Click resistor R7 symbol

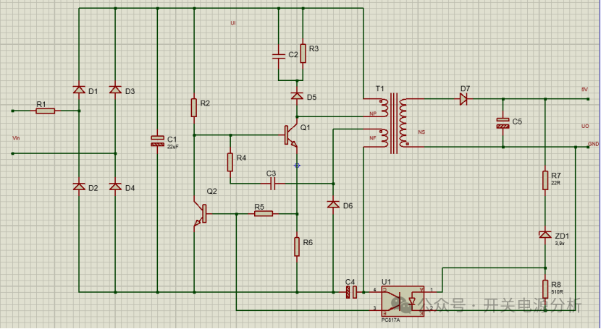pyautogui.click(x=545, y=180)
